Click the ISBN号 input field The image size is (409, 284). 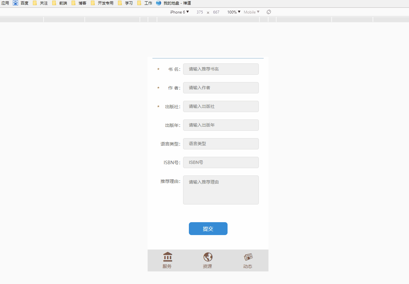coord(221,162)
